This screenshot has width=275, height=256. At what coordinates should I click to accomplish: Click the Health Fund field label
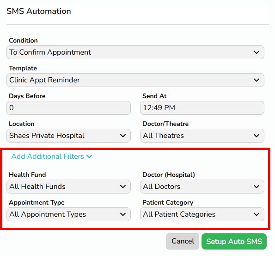(x=27, y=175)
